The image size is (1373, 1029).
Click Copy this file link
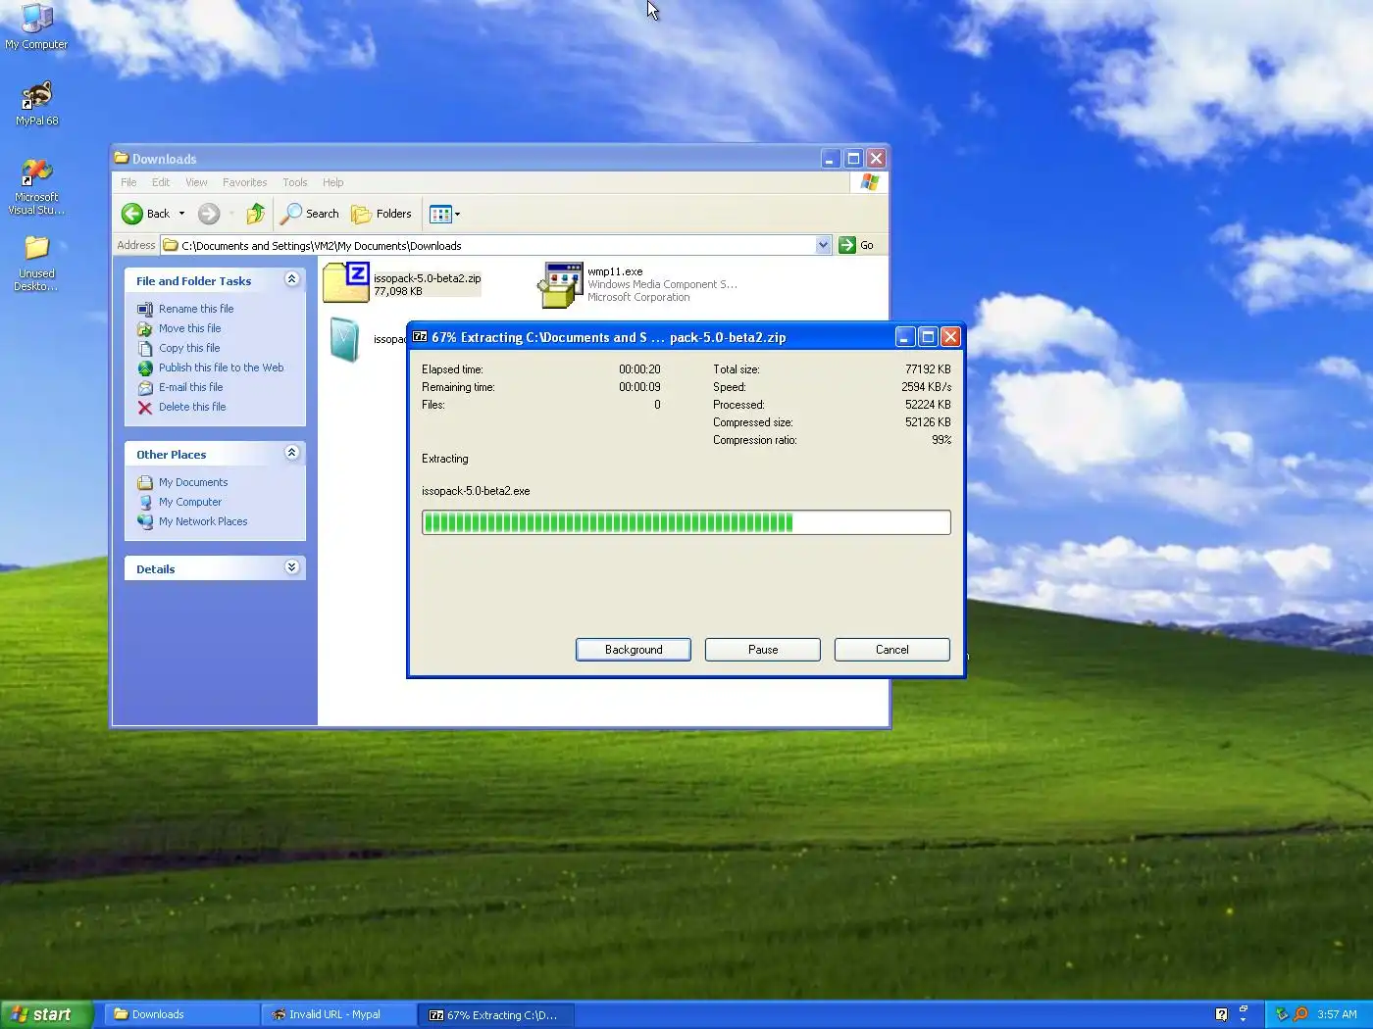pyautogui.click(x=189, y=348)
